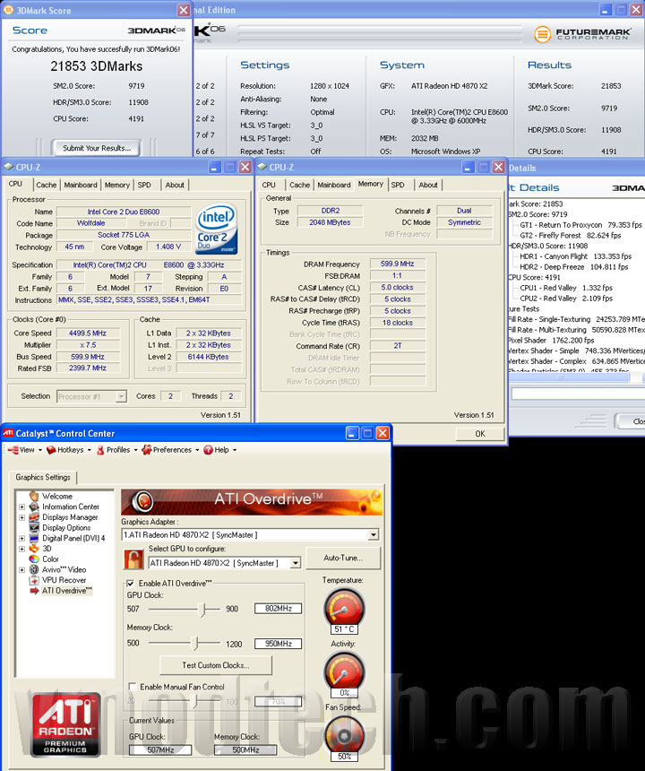
Task: Select VPU Recover in the tree
Action: pyautogui.click(x=64, y=580)
